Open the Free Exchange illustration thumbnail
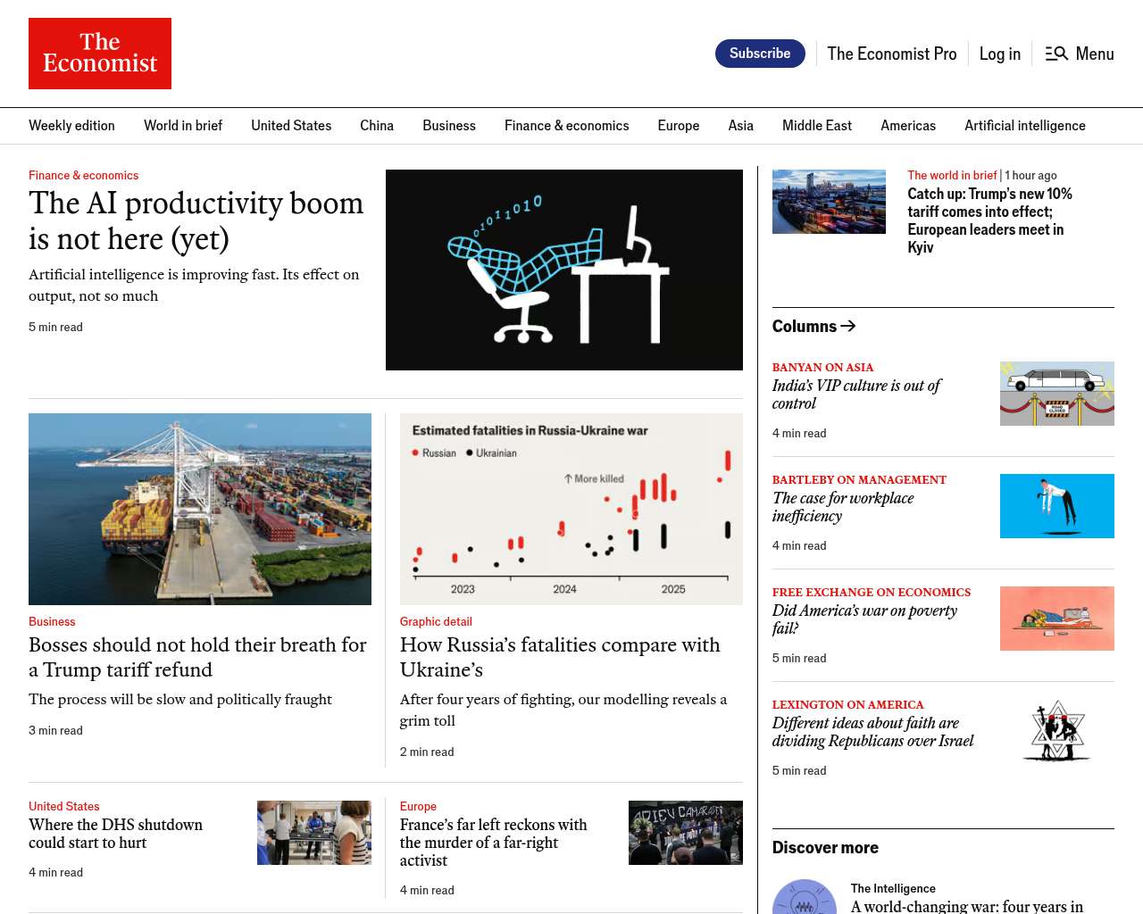This screenshot has height=914, width=1143. click(1057, 619)
